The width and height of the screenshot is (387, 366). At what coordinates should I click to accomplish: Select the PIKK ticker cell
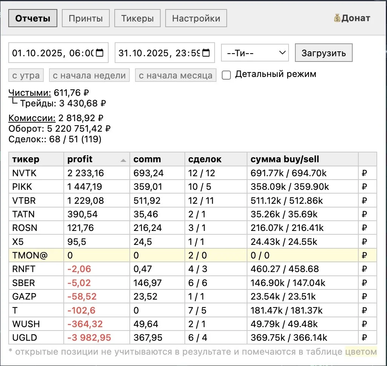[36, 187]
